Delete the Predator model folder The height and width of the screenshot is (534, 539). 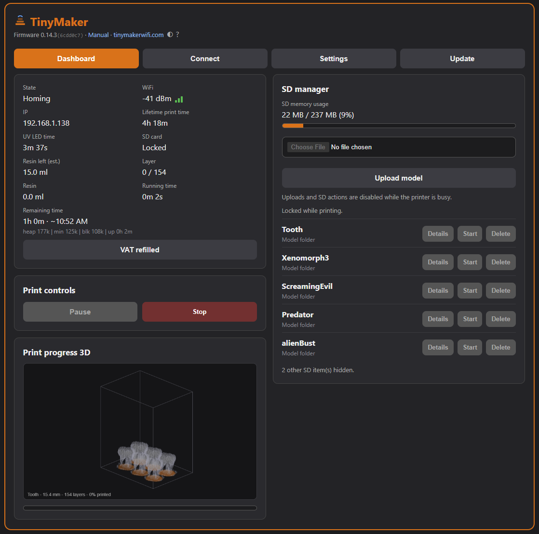[x=501, y=319]
